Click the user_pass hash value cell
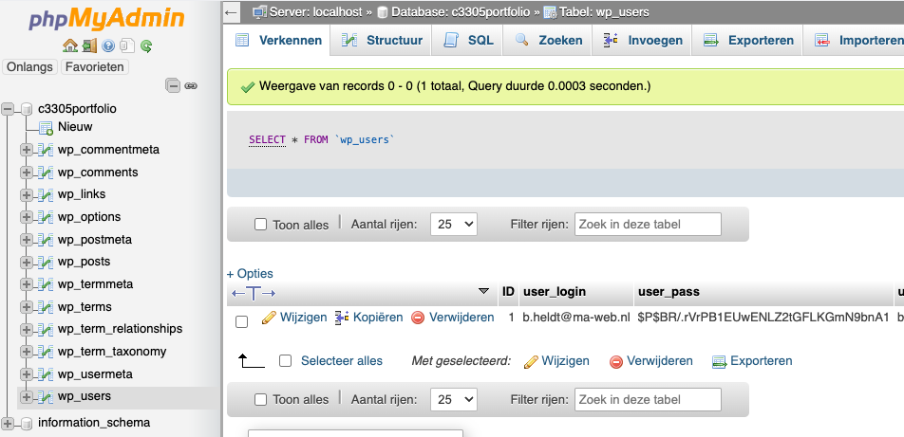The height and width of the screenshot is (437, 904). pos(763,318)
